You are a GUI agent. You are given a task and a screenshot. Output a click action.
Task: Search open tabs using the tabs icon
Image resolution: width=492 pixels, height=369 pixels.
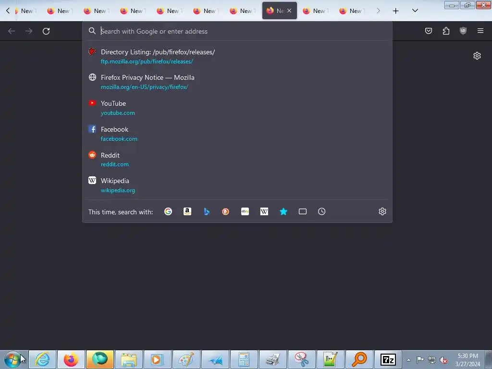click(x=303, y=211)
